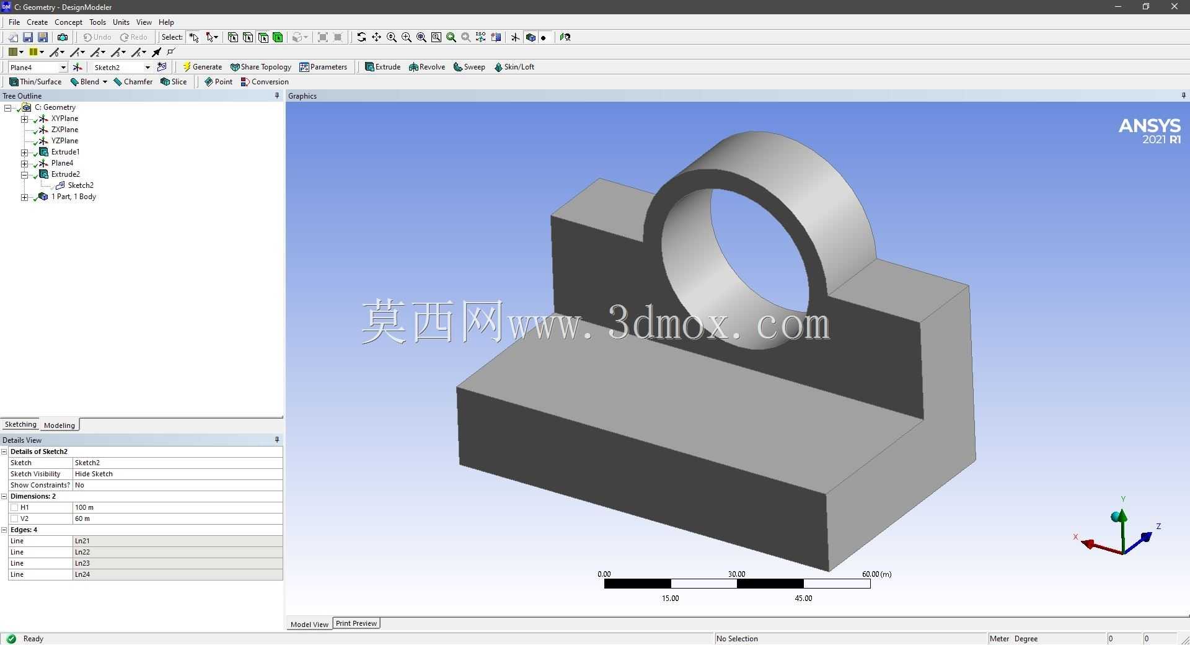Click the Box Zoom icon
Viewport: 1190px width, 645px height.
[406, 37]
